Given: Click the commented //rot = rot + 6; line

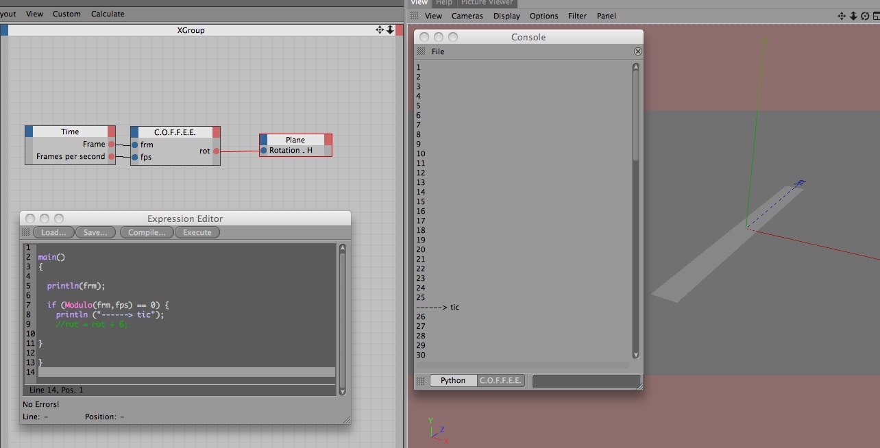Looking at the screenshot, I should coord(92,324).
